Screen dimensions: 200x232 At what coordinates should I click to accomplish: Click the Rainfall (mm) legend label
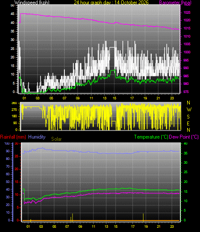click(x=13, y=137)
